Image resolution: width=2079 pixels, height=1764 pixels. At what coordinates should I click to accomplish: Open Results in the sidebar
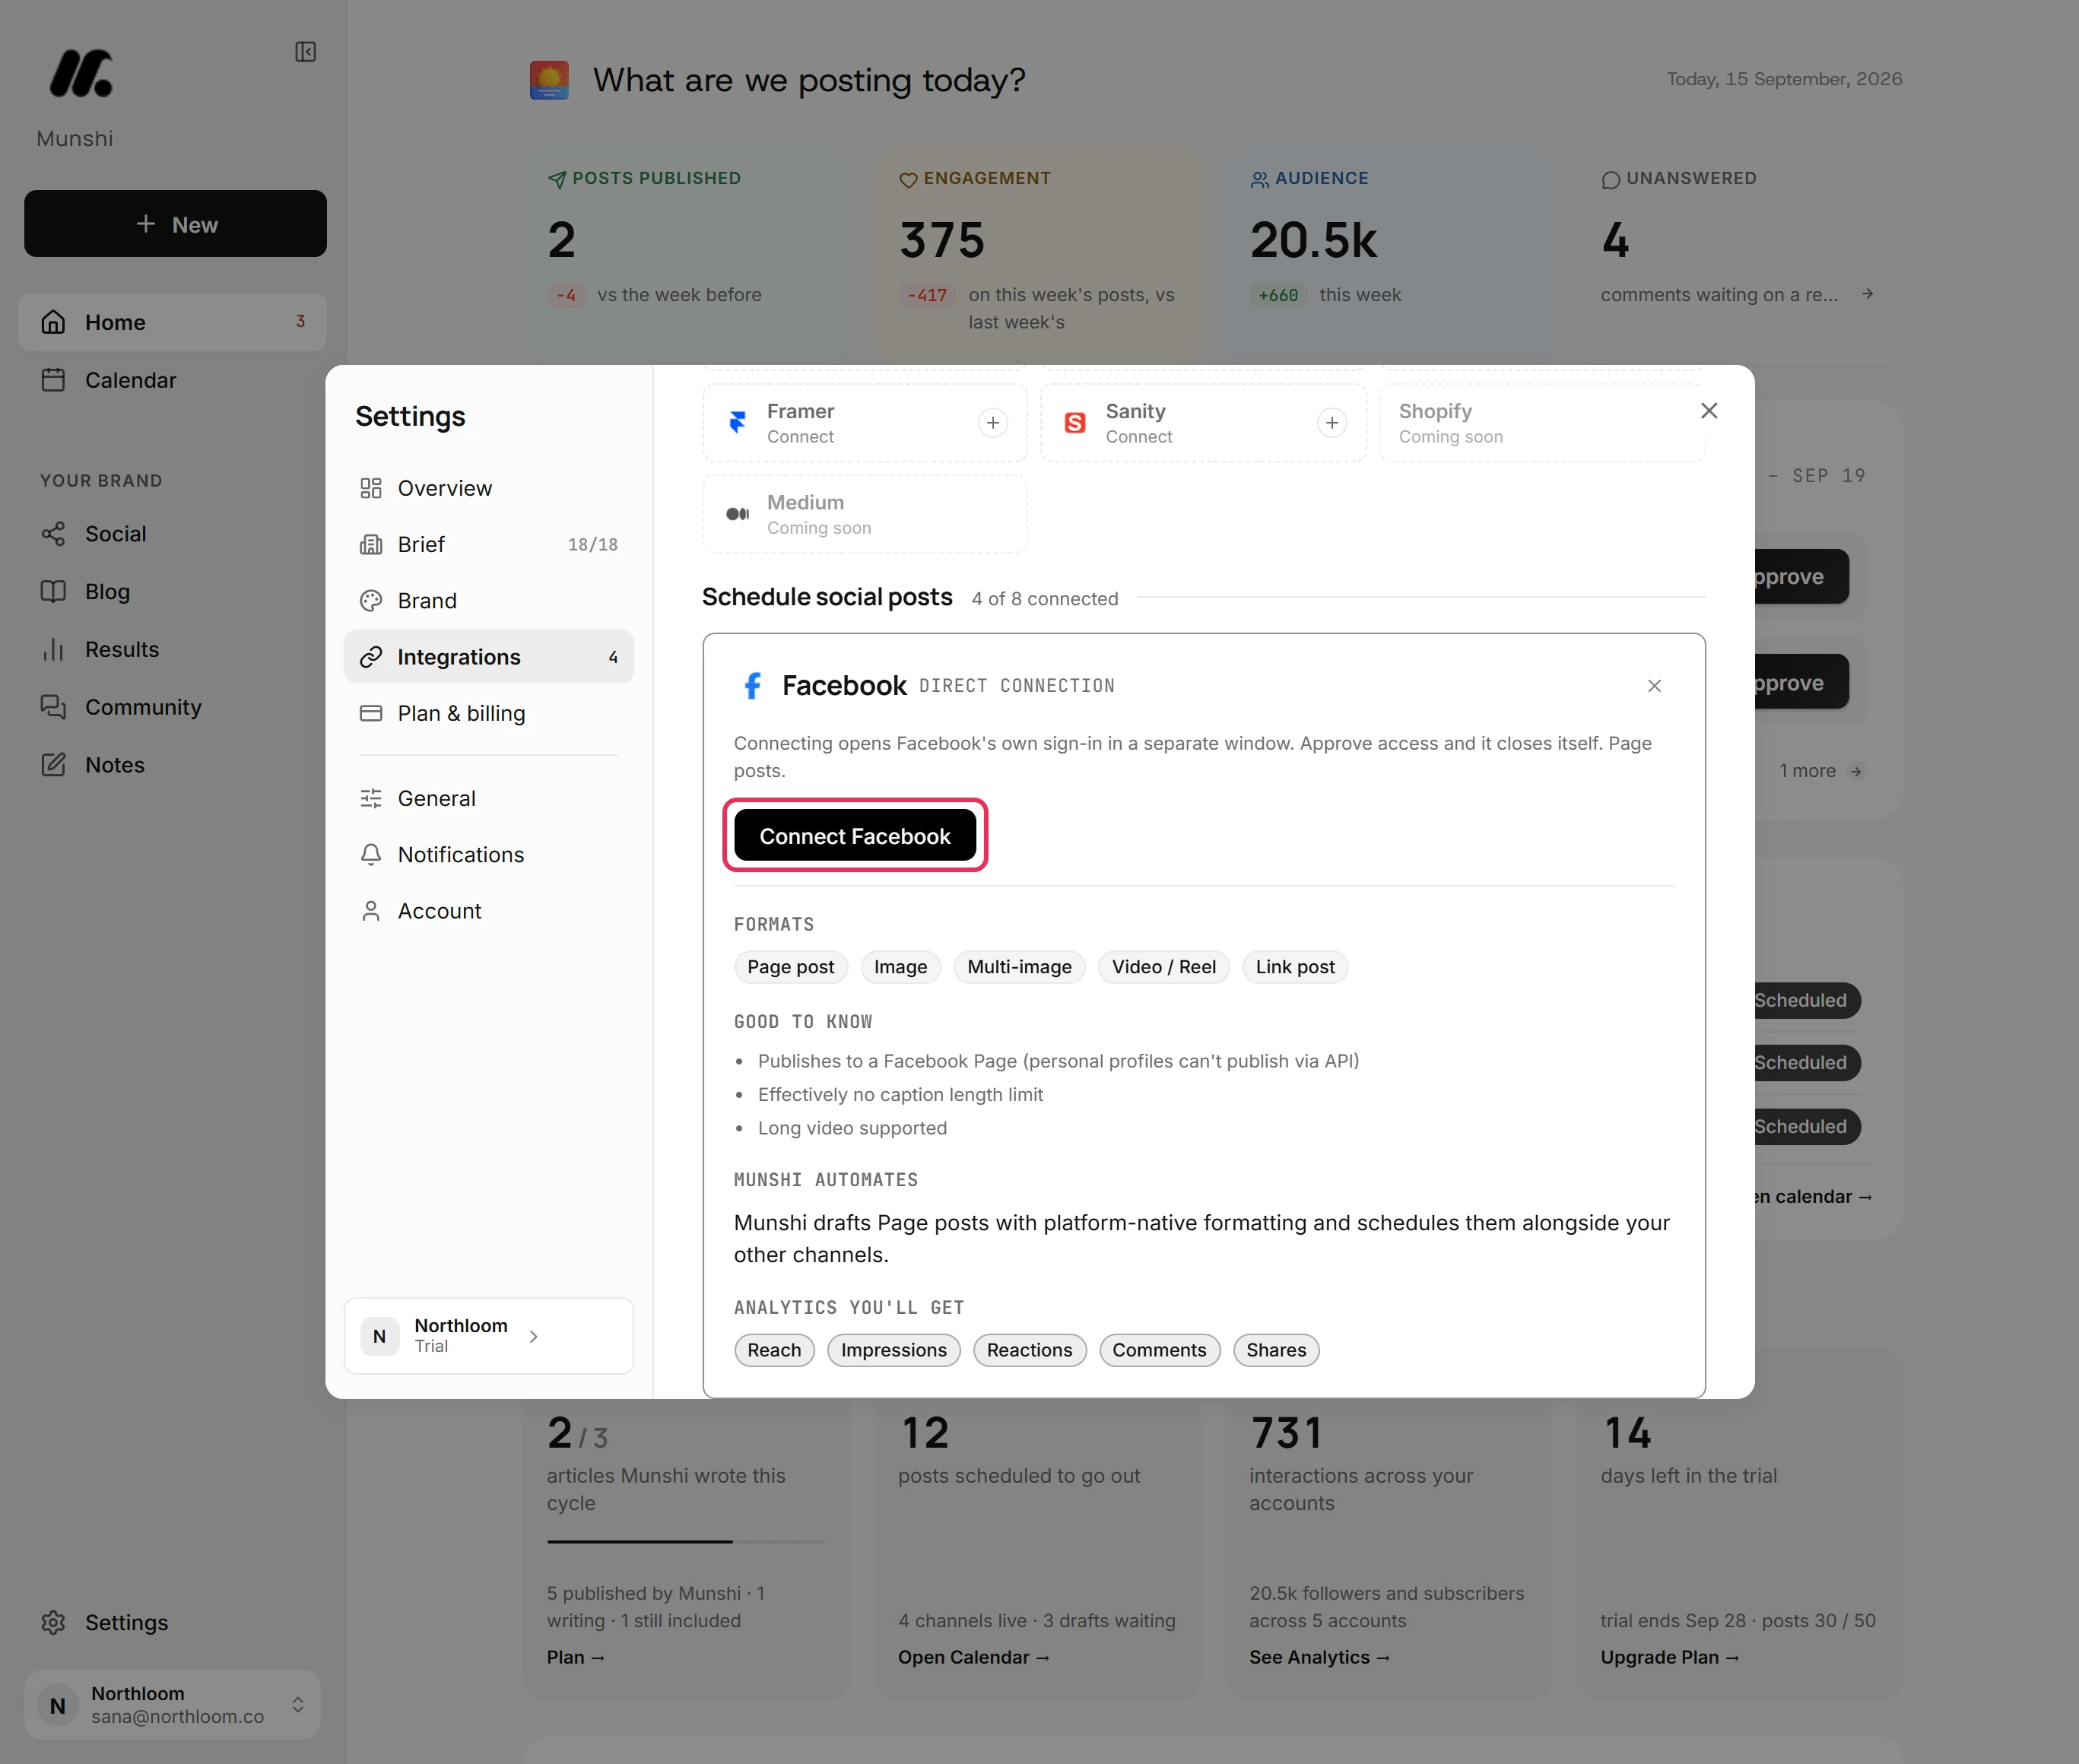point(173,649)
